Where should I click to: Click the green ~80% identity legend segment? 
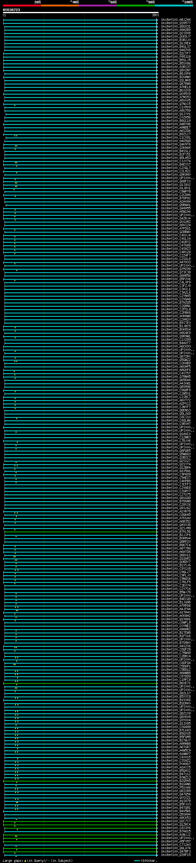136,6
